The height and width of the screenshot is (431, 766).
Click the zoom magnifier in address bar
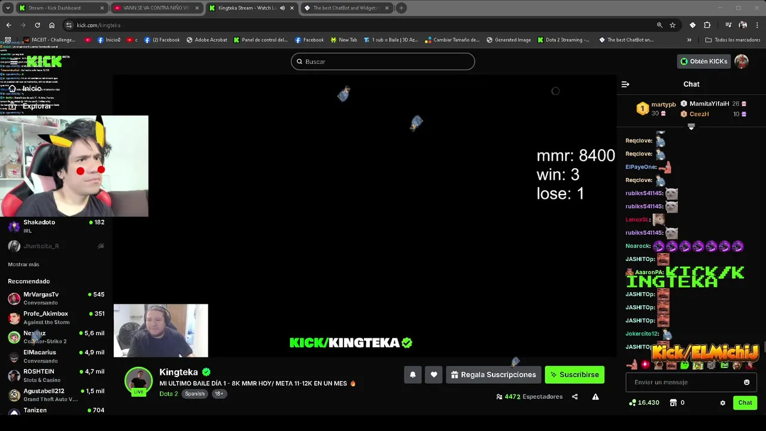point(659,25)
